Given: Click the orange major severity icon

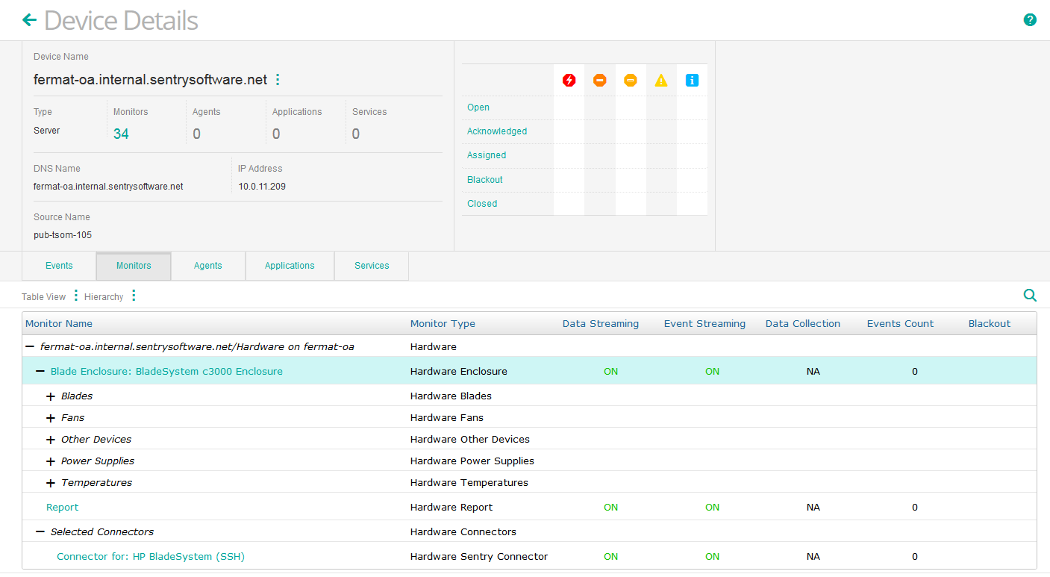Looking at the screenshot, I should tap(599, 80).
